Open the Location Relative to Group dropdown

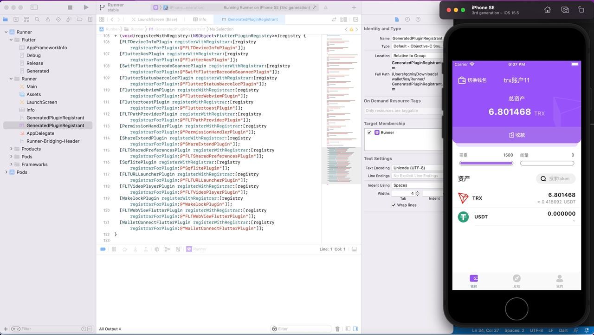417,56
